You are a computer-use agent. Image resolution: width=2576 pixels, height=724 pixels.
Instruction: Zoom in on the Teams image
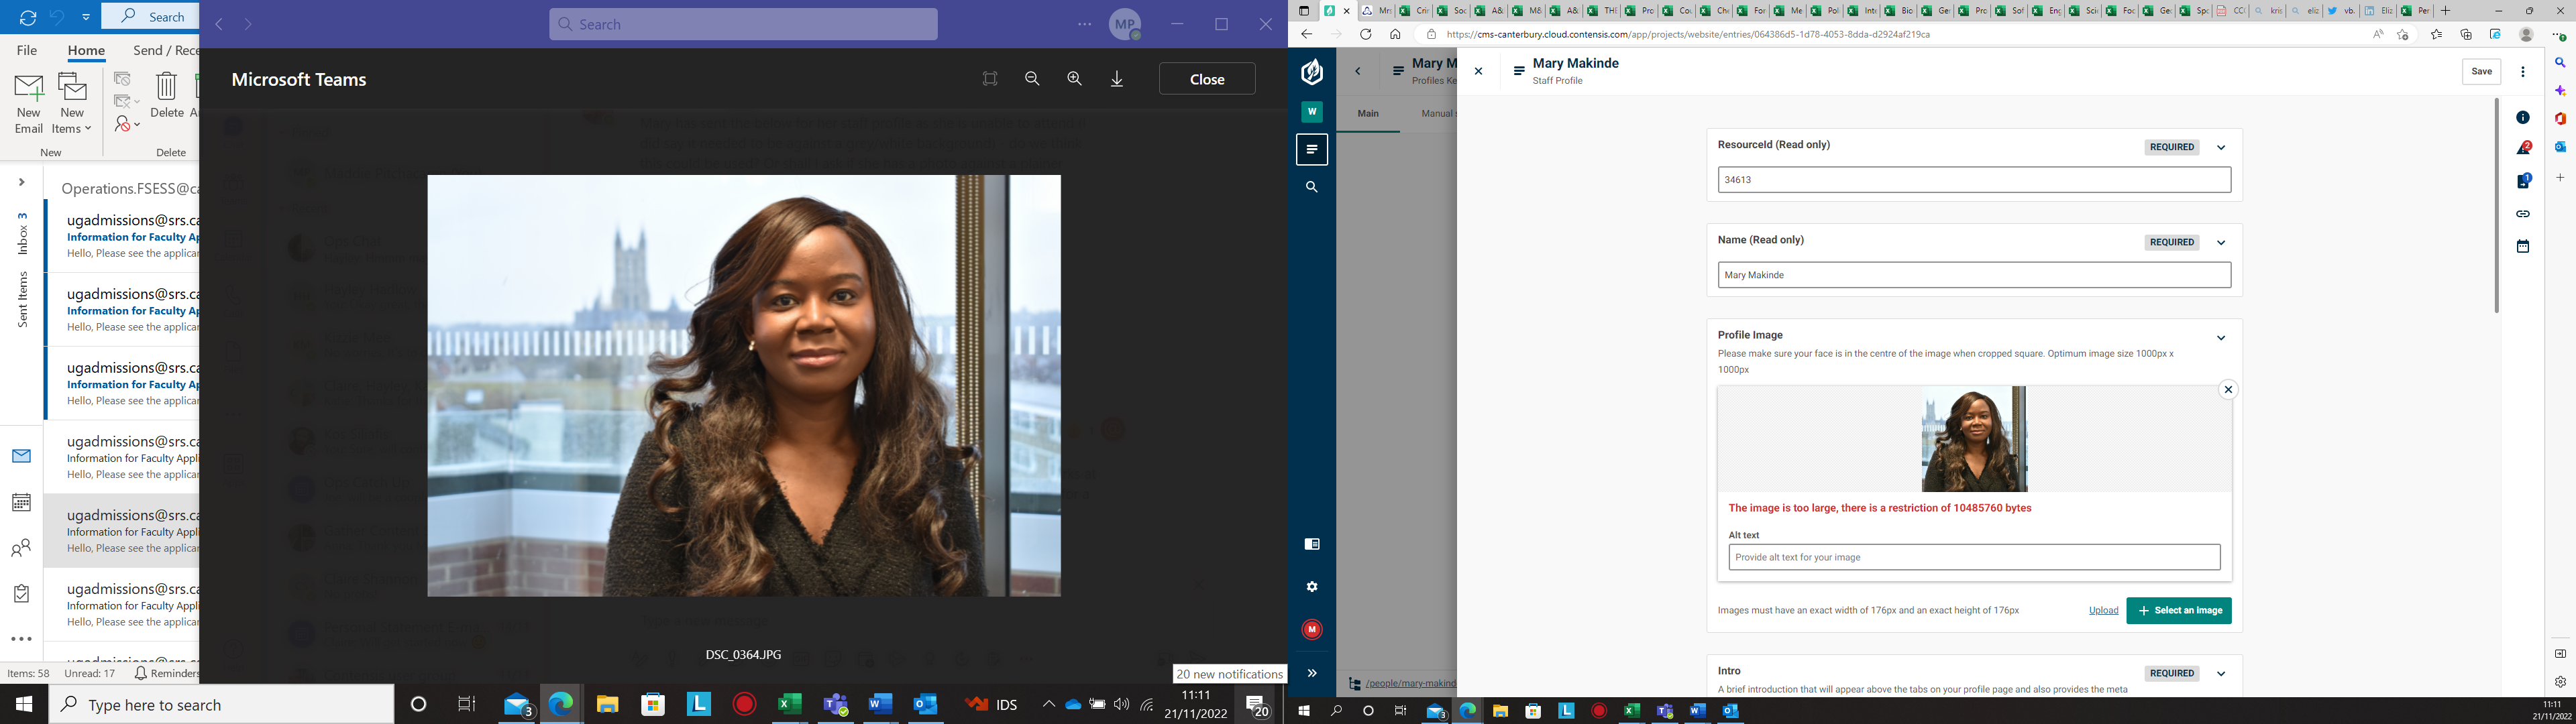pos(1075,79)
